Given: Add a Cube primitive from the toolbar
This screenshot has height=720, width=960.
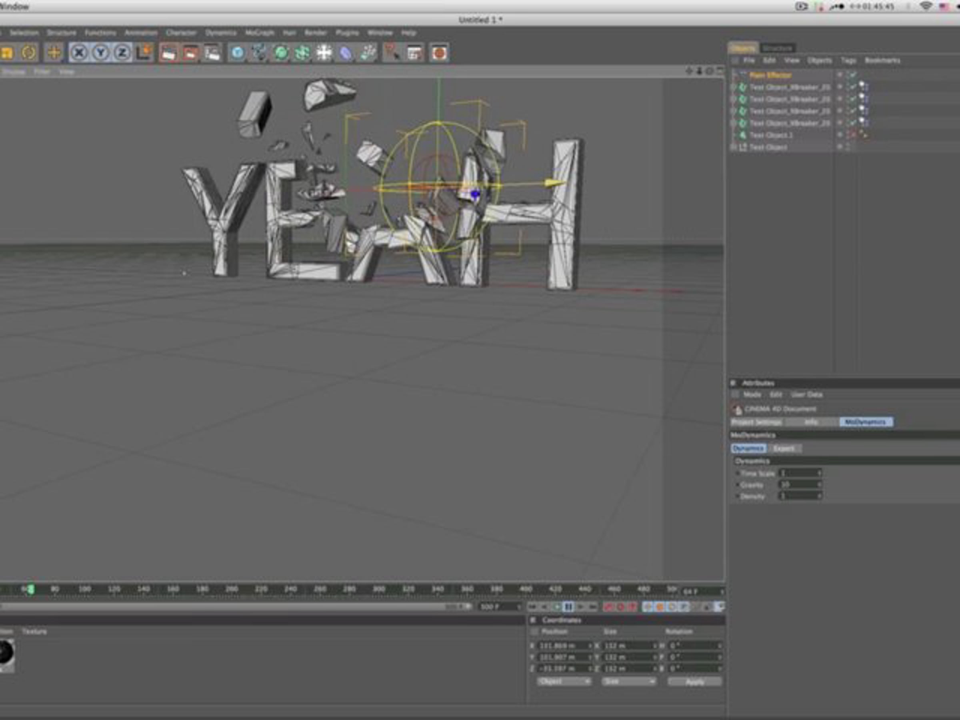Looking at the screenshot, I should click(237, 53).
